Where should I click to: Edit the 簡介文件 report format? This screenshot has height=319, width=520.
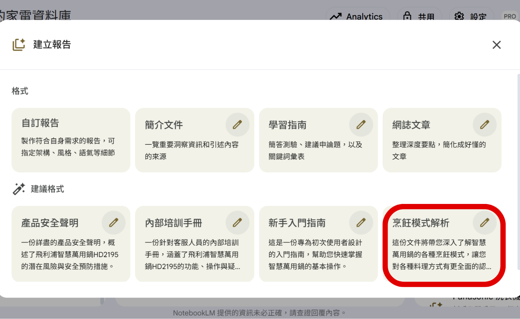[237, 124]
